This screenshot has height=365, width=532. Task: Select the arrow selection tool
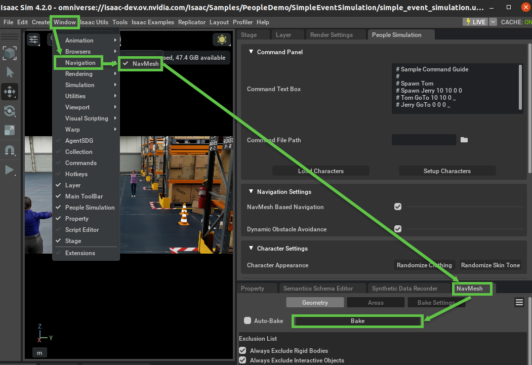pos(10,72)
